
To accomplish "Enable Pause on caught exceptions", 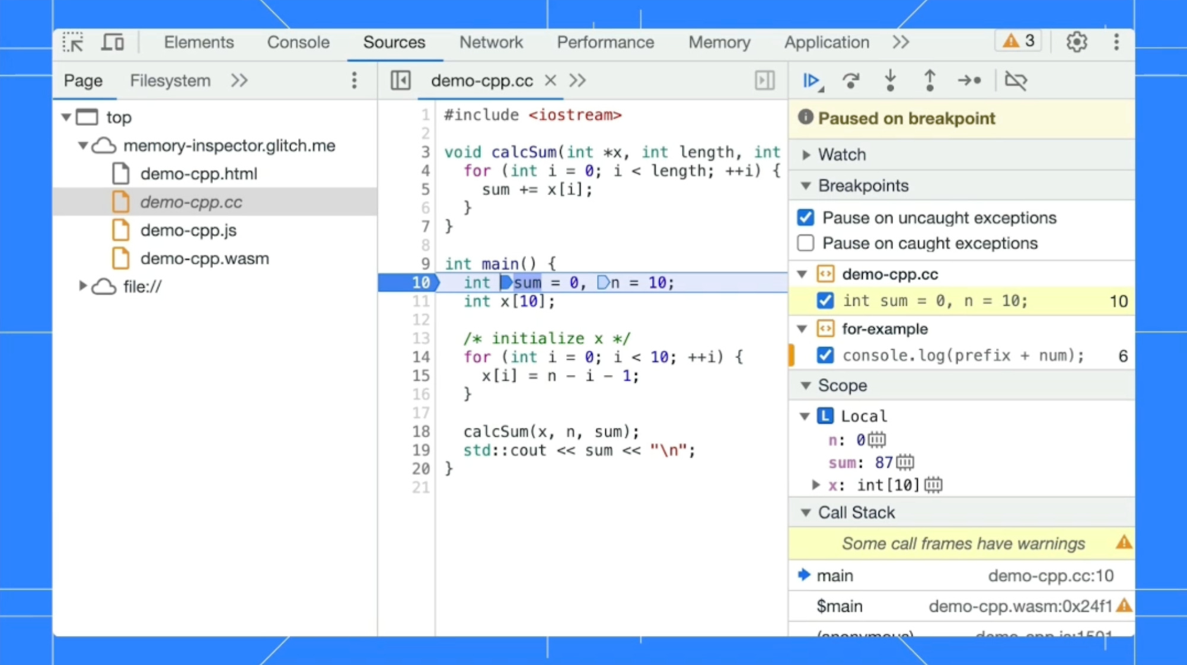I will 805,243.
